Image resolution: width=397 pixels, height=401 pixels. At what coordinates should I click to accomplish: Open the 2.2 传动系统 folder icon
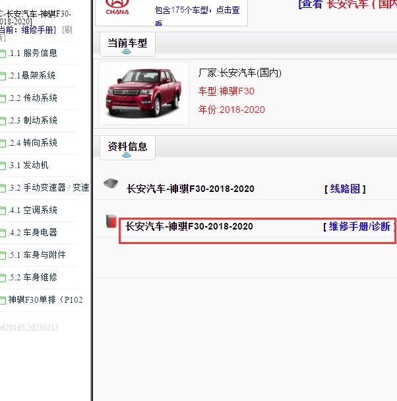3,99
